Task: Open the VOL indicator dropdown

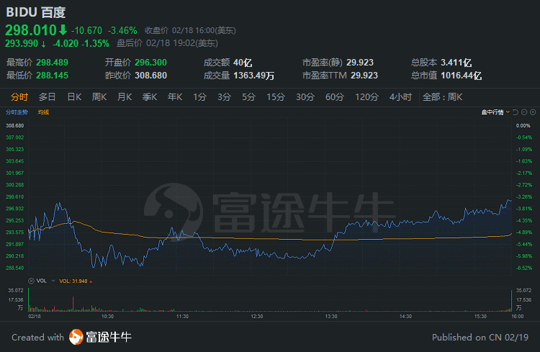Action: [x=53, y=281]
